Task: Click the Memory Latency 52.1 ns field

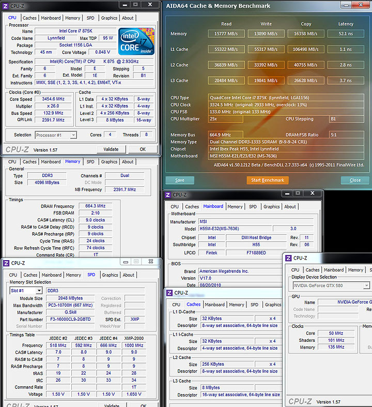Action: (x=346, y=34)
